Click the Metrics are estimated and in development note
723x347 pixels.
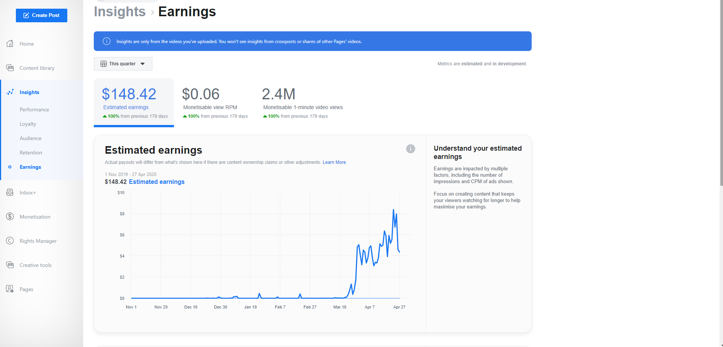point(482,64)
